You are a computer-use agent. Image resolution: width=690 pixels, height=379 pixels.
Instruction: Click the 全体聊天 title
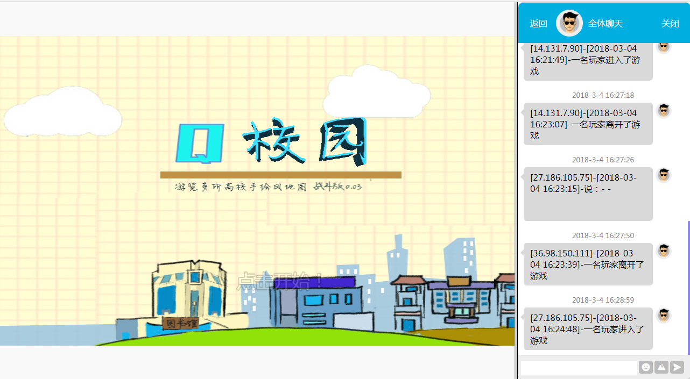[x=605, y=24]
